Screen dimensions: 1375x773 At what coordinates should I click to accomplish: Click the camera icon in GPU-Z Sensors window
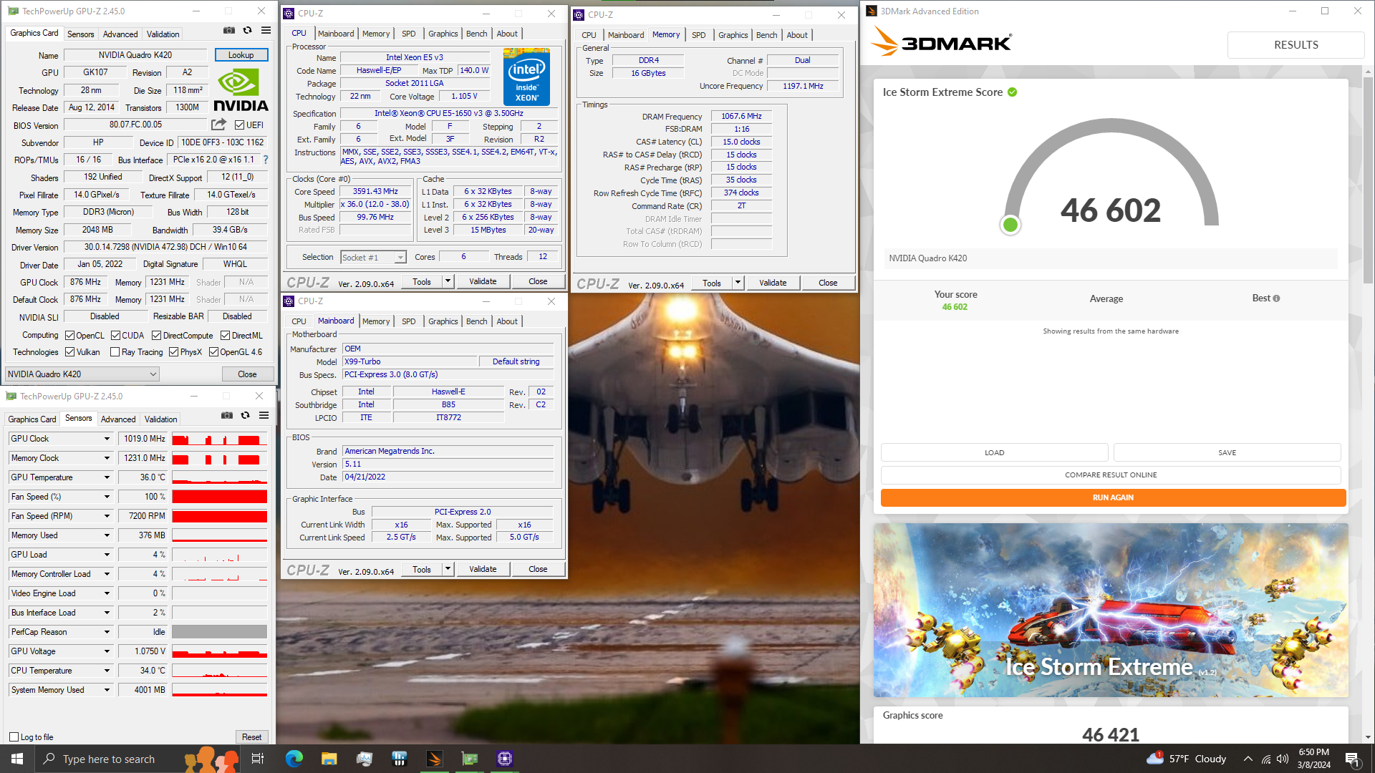[x=227, y=415]
